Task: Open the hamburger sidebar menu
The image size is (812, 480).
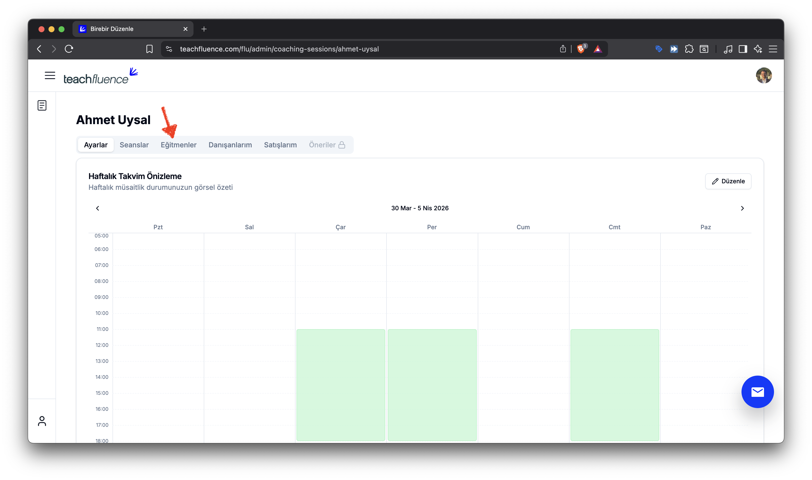Action: click(50, 75)
